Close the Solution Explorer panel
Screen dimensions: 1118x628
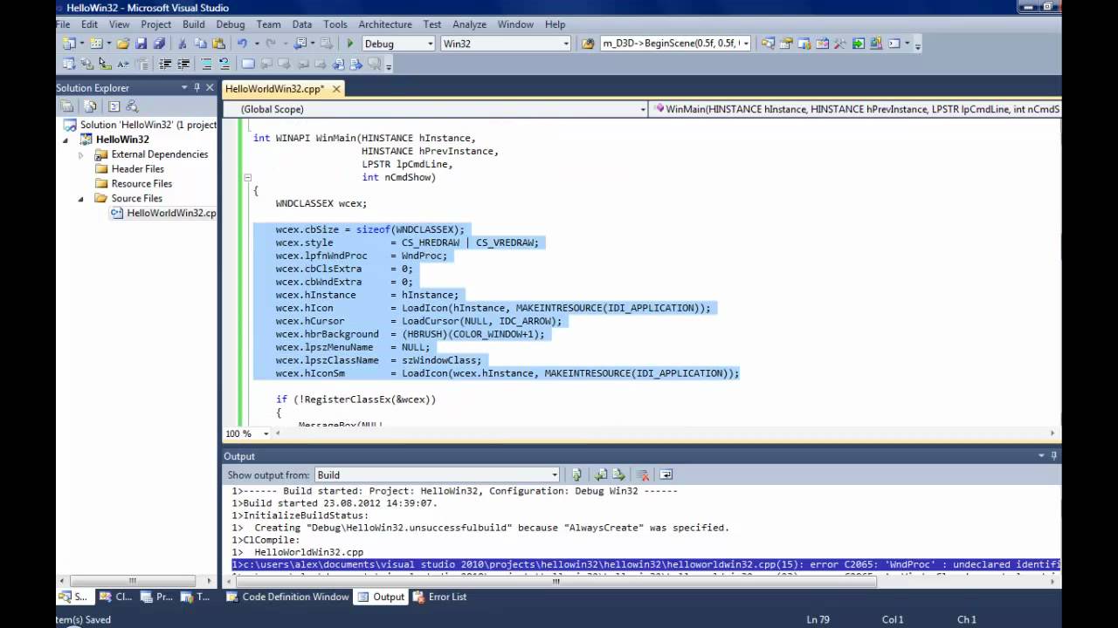coord(210,87)
